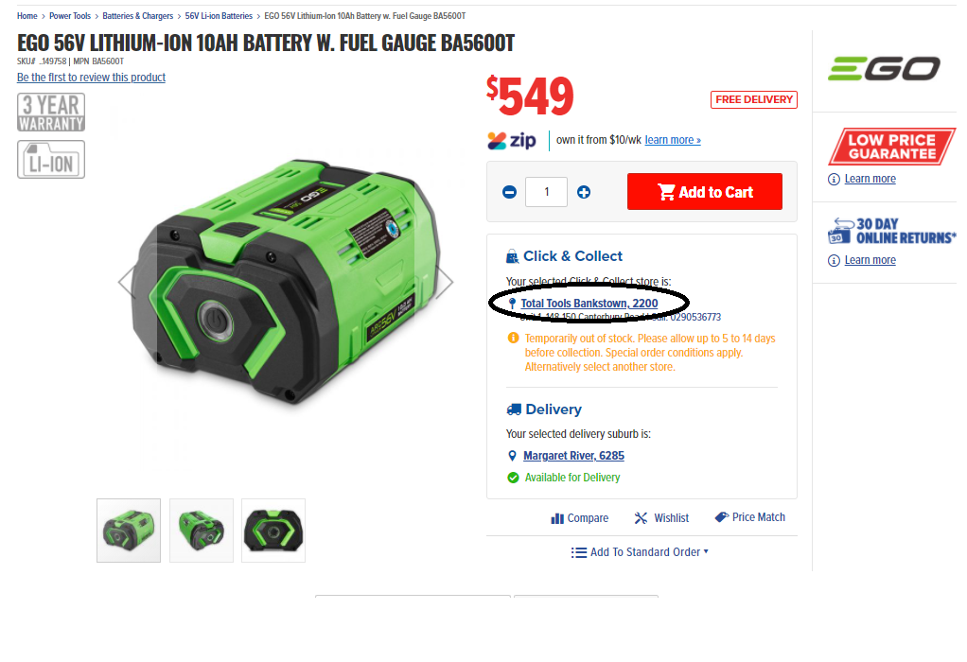Change delivery suburb Margaret River, 6285

click(x=573, y=456)
